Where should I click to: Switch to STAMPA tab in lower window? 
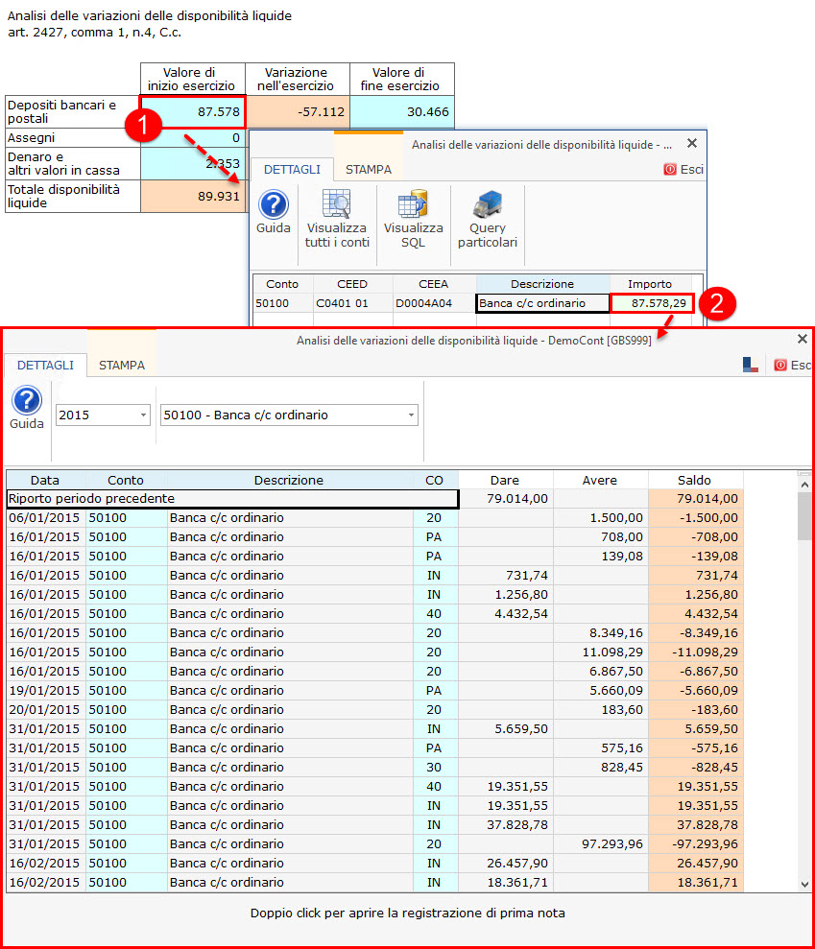coord(122,365)
